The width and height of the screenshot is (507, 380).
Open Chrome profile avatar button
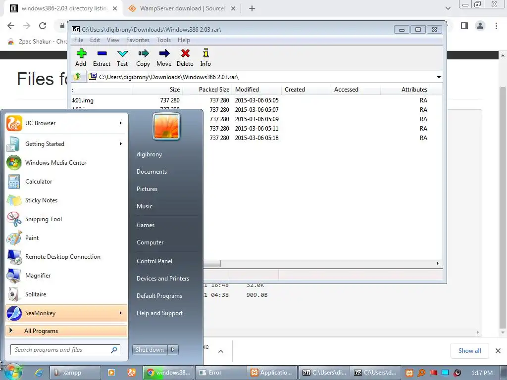click(480, 26)
